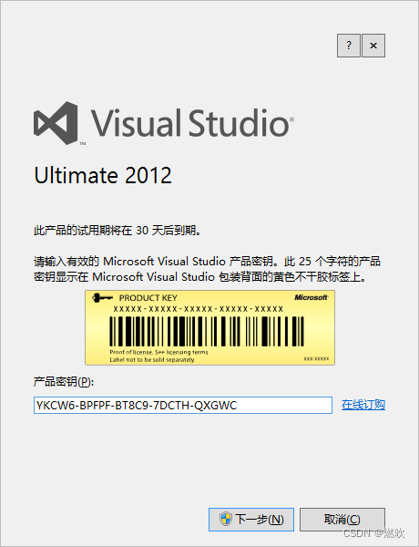Viewport: 419px width, 547px height.
Task: Click the PRODUCT KEY heading on sticker
Action: coord(148,298)
